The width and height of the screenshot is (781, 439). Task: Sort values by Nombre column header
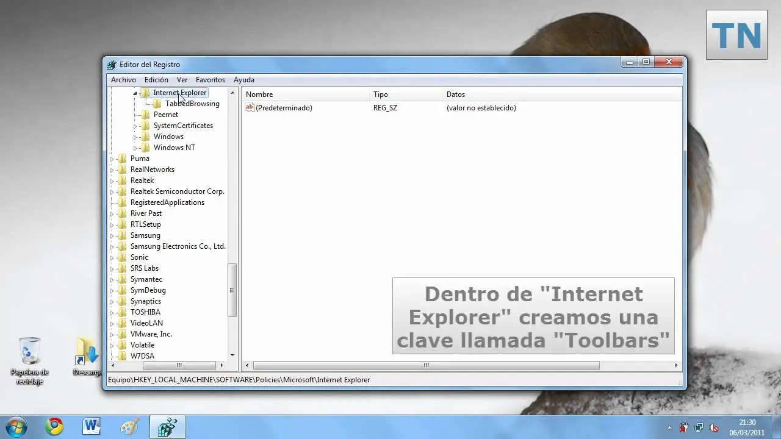306,95
